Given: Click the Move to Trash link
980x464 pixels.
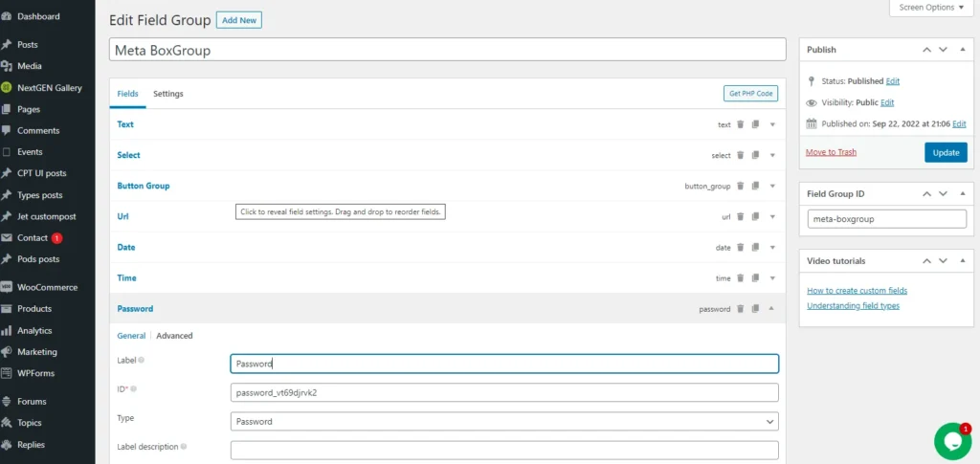Looking at the screenshot, I should pyautogui.click(x=831, y=152).
